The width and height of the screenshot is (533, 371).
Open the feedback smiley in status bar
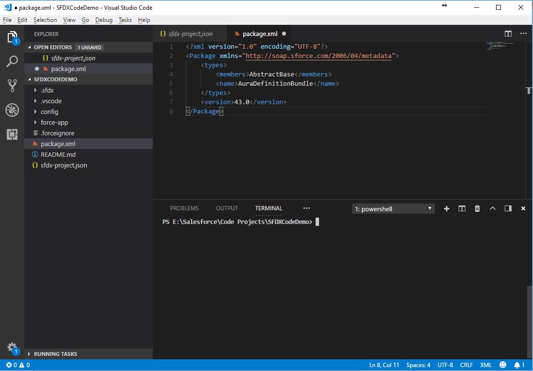tap(502, 365)
